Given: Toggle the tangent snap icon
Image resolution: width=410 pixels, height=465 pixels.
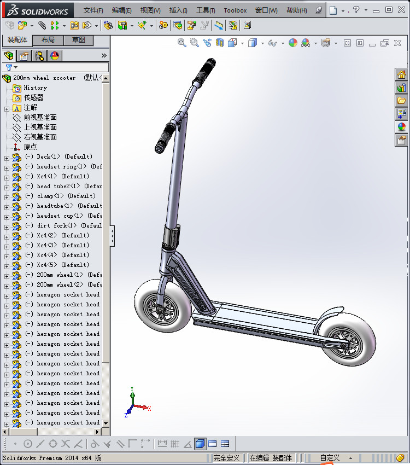Looking at the screenshot, I should click(95, 444).
